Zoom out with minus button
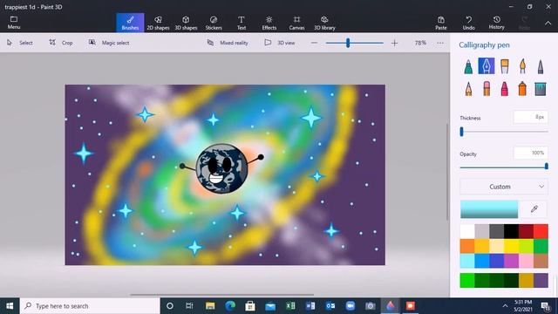 (314, 43)
